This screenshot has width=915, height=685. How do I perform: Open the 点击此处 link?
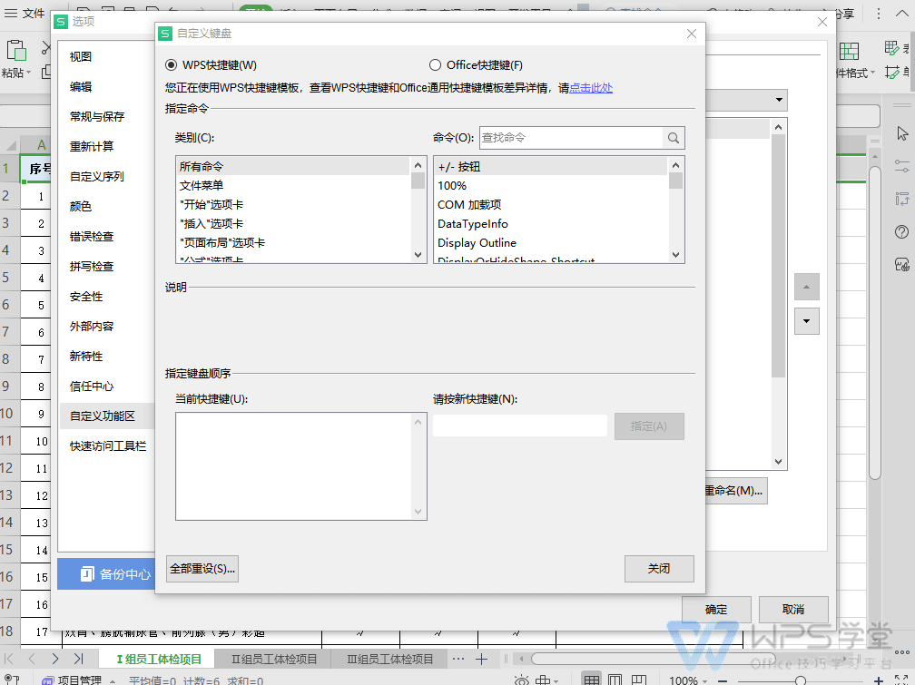(591, 87)
